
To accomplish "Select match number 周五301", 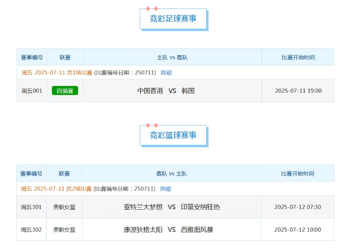I will [x=31, y=207].
